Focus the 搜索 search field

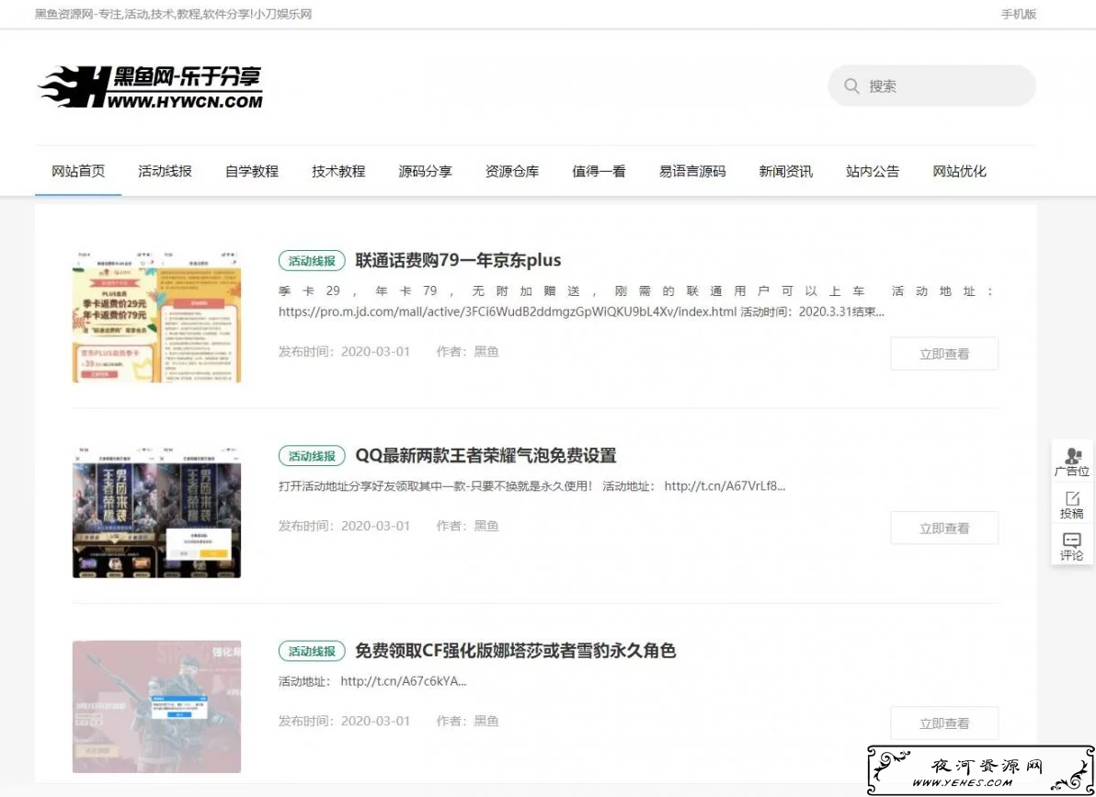click(x=931, y=86)
